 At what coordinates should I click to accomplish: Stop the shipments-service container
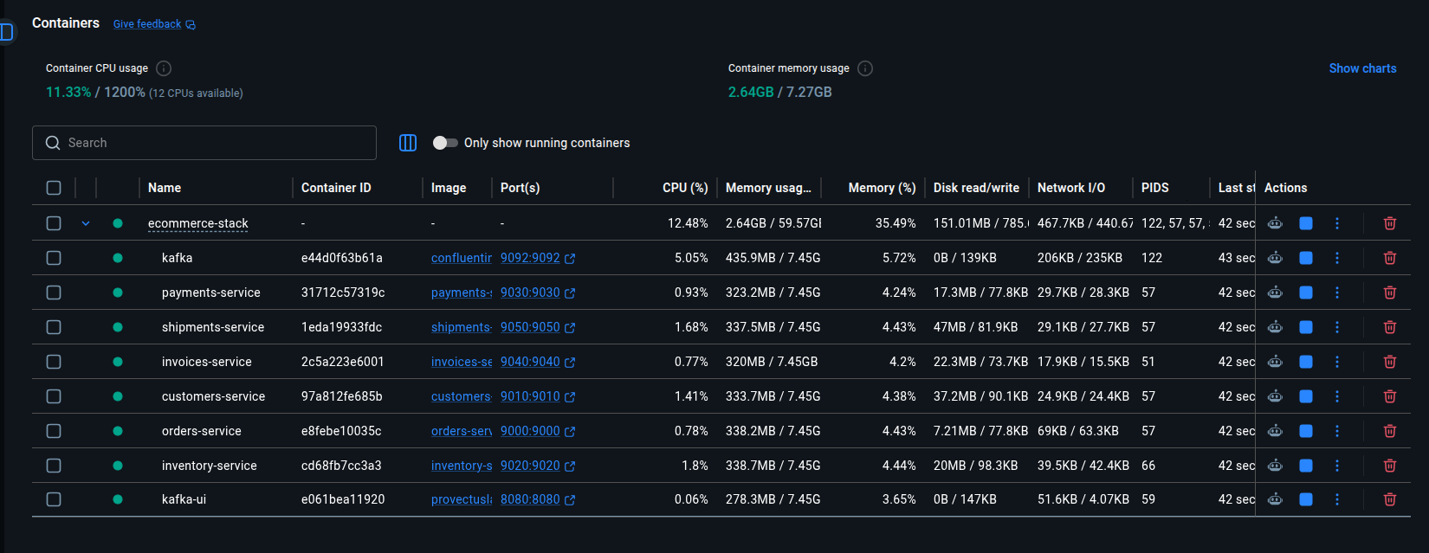[x=1306, y=327]
